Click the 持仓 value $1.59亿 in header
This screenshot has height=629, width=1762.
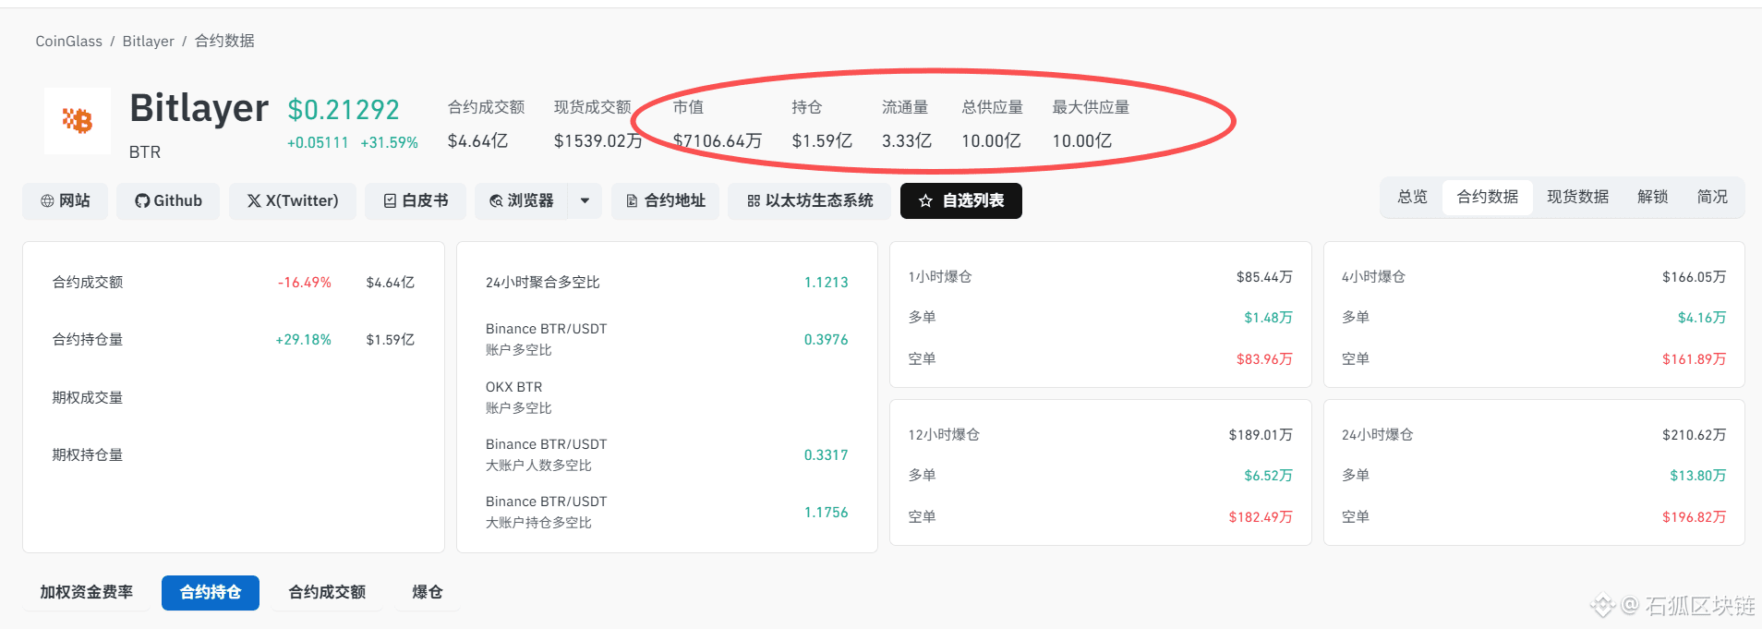tap(822, 141)
